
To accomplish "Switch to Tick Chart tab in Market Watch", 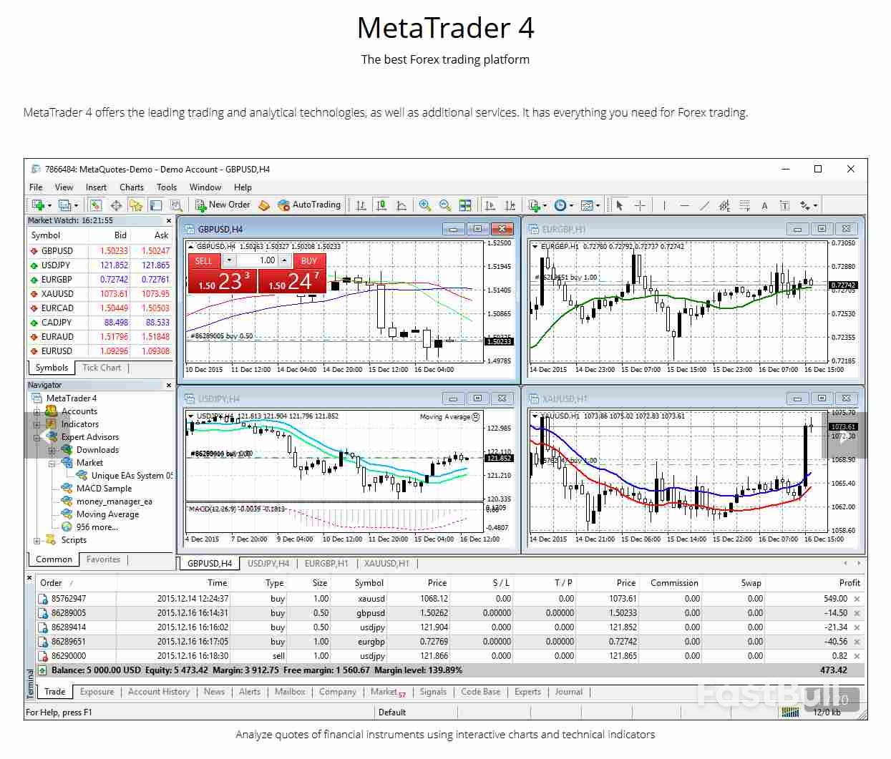I will pyautogui.click(x=102, y=368).
